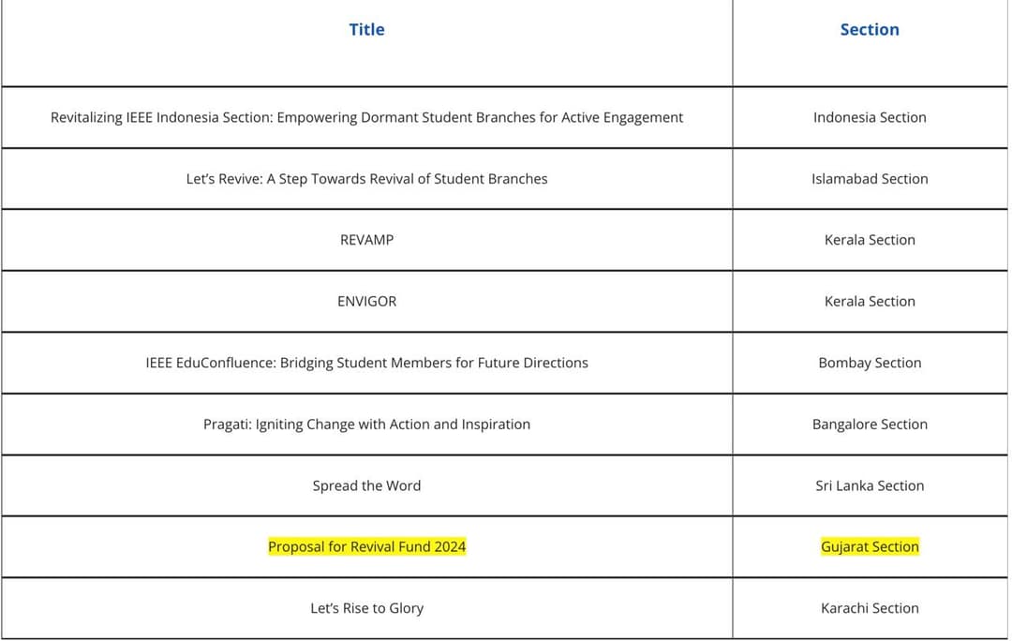
Task: Click highlighted Proposal for Revival Fund 2024
Action: coord(366,547)
